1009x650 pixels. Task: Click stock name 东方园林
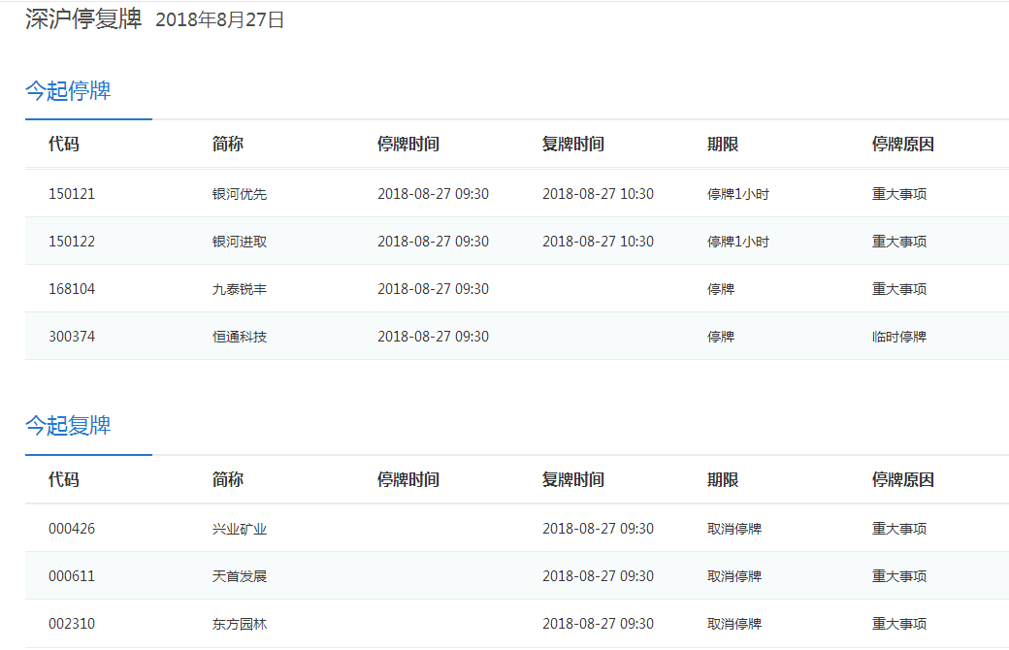240,624
